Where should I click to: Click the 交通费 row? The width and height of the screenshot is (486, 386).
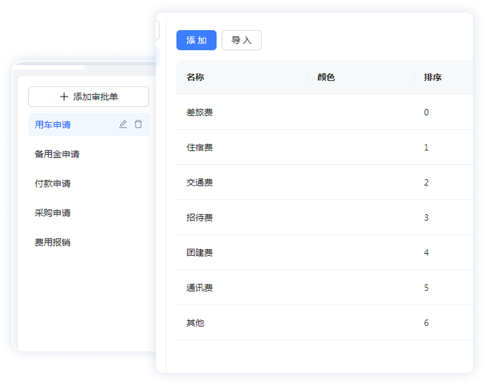(x=199, y=183)
